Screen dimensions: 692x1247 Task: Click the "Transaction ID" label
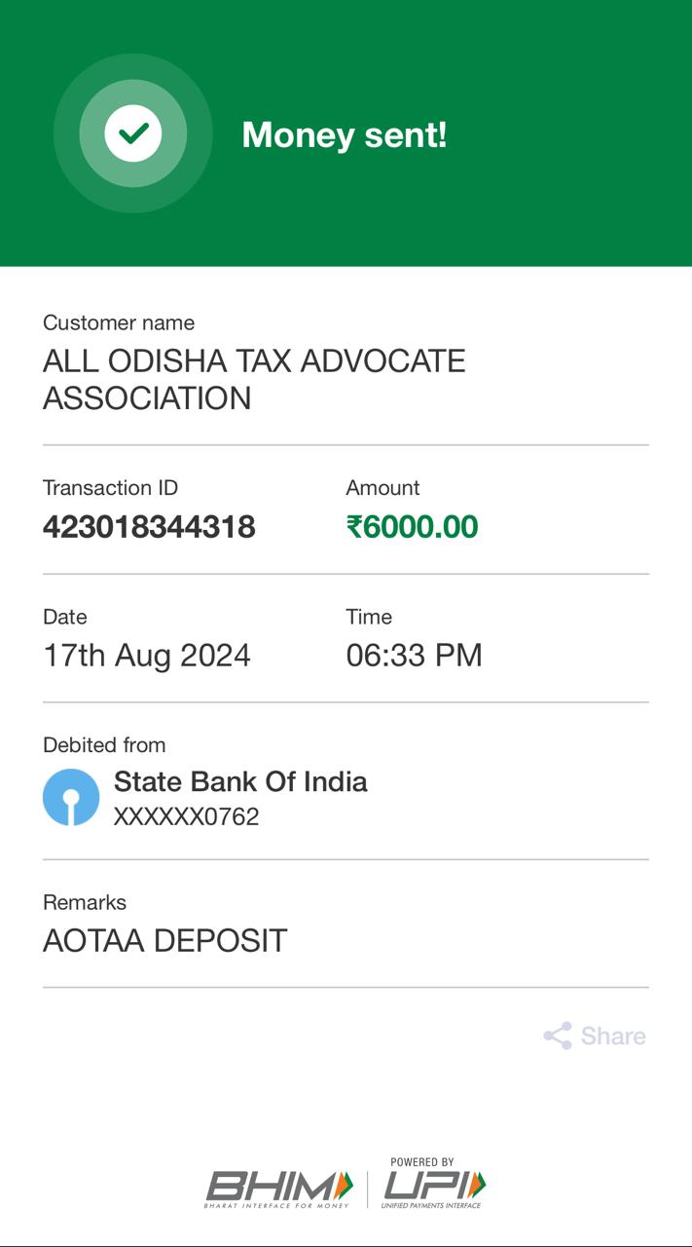point(111,487)
